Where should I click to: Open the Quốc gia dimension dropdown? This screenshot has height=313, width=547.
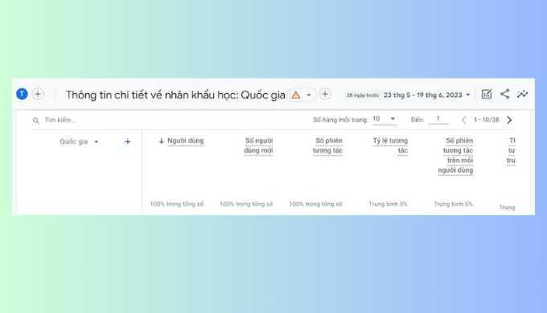coord(79,141)
